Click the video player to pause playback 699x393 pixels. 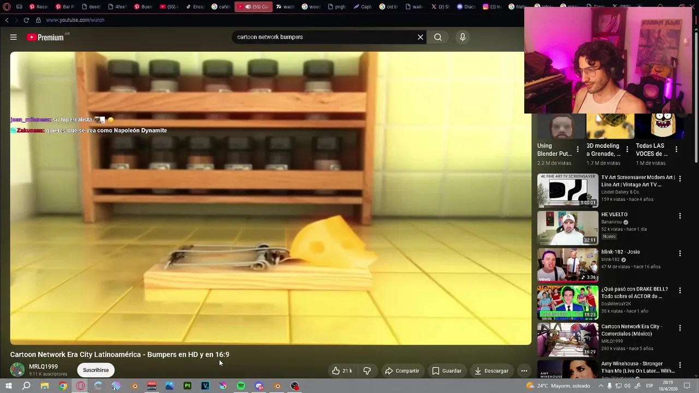270,198
